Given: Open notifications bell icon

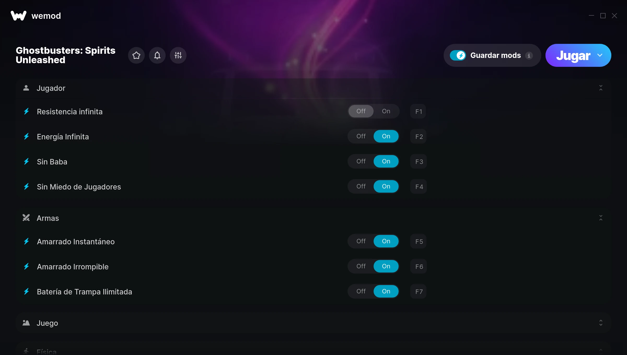Looking at the screenshot, I should [157, 55].
